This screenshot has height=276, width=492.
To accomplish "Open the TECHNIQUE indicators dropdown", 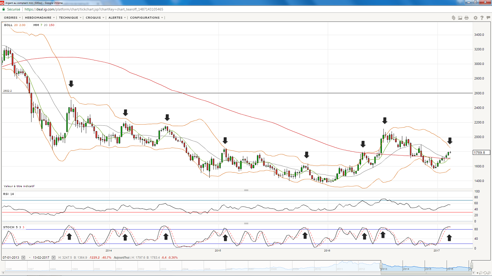I will click(70, 18).
